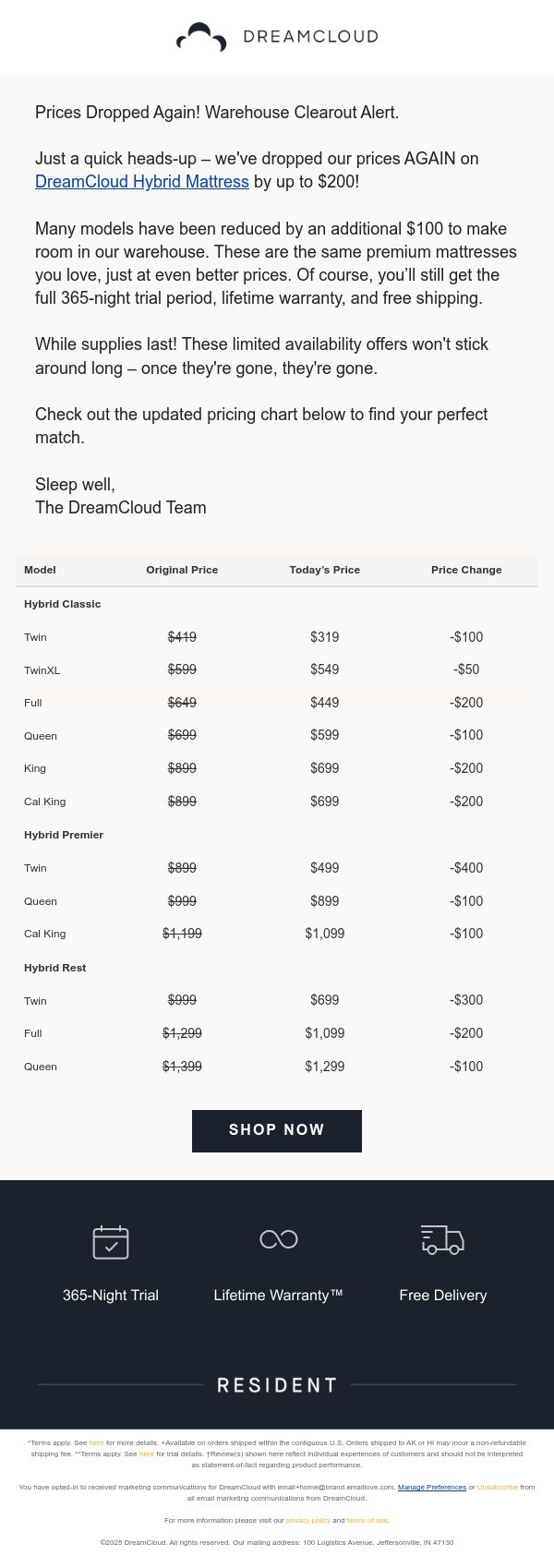Click the RESIDENT brand logo
This screenshot has height=1568, width=554.
pyautogui.click(x=277, y=1385)
